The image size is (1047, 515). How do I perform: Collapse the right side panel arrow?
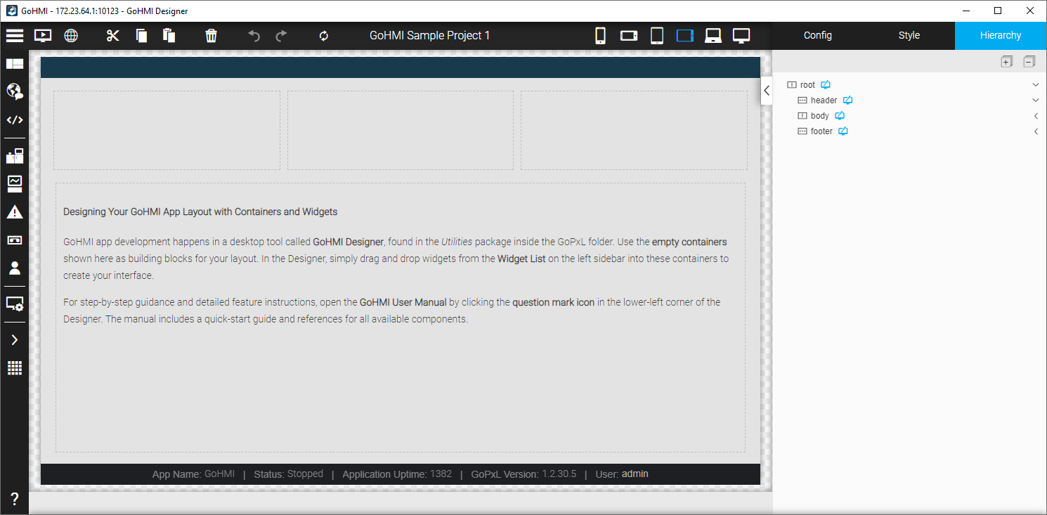(767, 90)
